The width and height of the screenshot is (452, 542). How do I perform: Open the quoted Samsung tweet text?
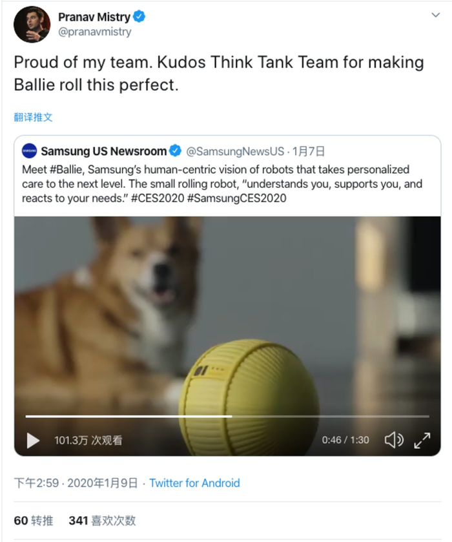[222, 184]
